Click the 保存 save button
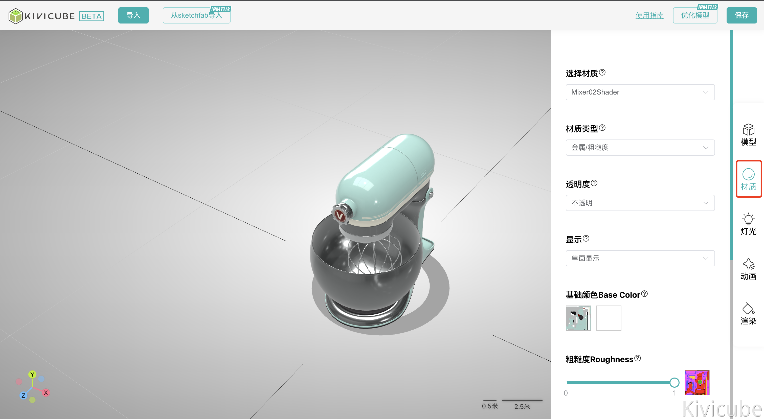The image size is (764, 419). [741, 15]
